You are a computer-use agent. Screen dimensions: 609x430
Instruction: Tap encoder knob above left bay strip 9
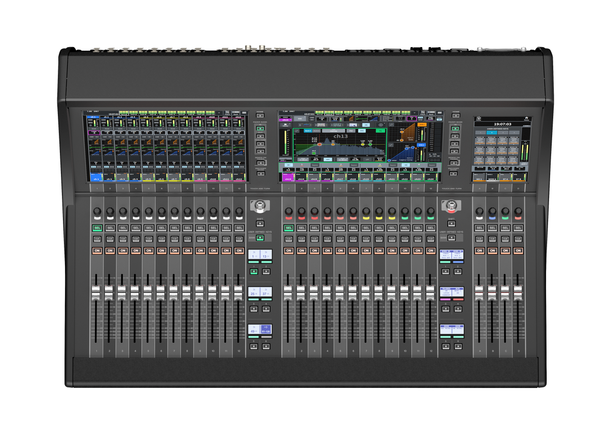(x=200, y=211)
